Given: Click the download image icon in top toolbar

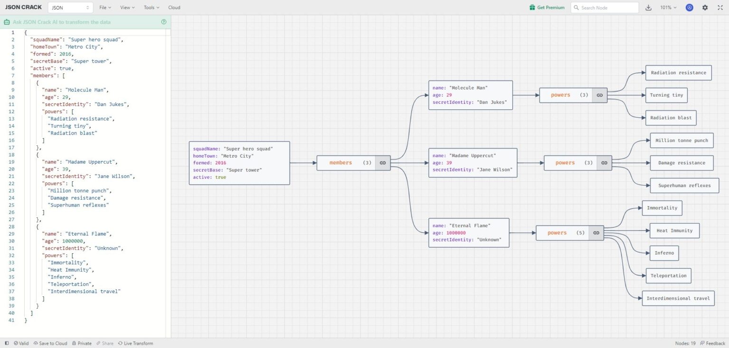Looking at the screenshot, I should point(649,8).
